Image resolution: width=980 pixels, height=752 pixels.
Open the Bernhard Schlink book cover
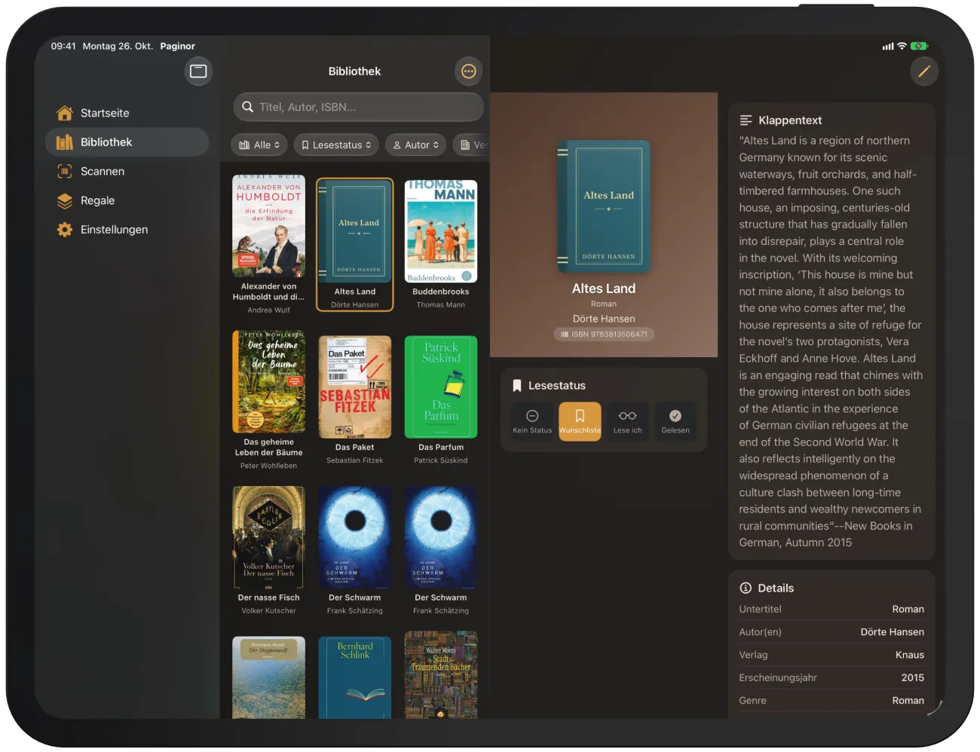[x=355, y=677]
